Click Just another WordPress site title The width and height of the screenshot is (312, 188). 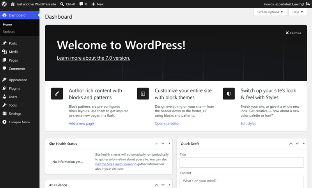[x=36, y=4]
